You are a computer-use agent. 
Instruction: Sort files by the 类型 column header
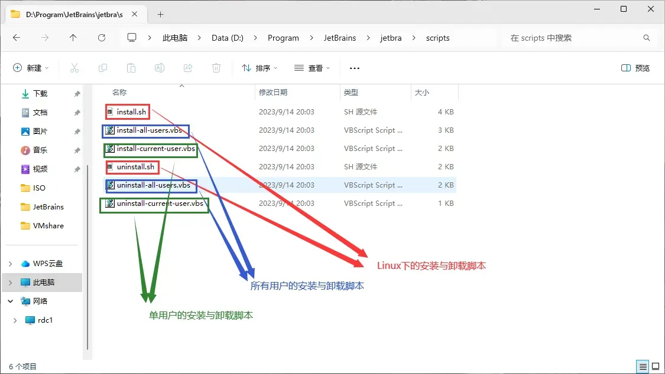(x=351, y=92)
